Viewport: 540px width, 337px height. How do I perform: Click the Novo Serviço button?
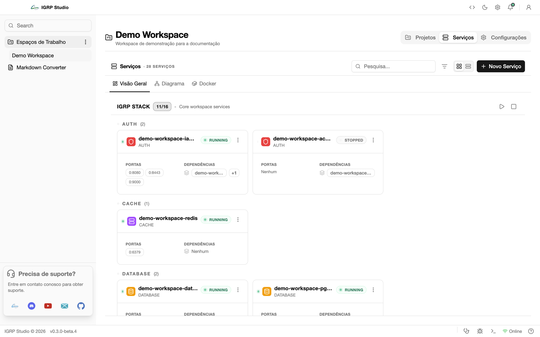pos(501,66)
